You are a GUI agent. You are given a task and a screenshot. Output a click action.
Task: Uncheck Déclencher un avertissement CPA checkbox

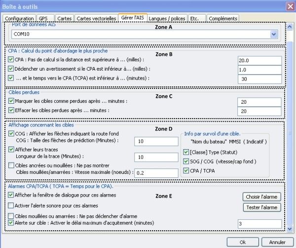pos(11,69)
